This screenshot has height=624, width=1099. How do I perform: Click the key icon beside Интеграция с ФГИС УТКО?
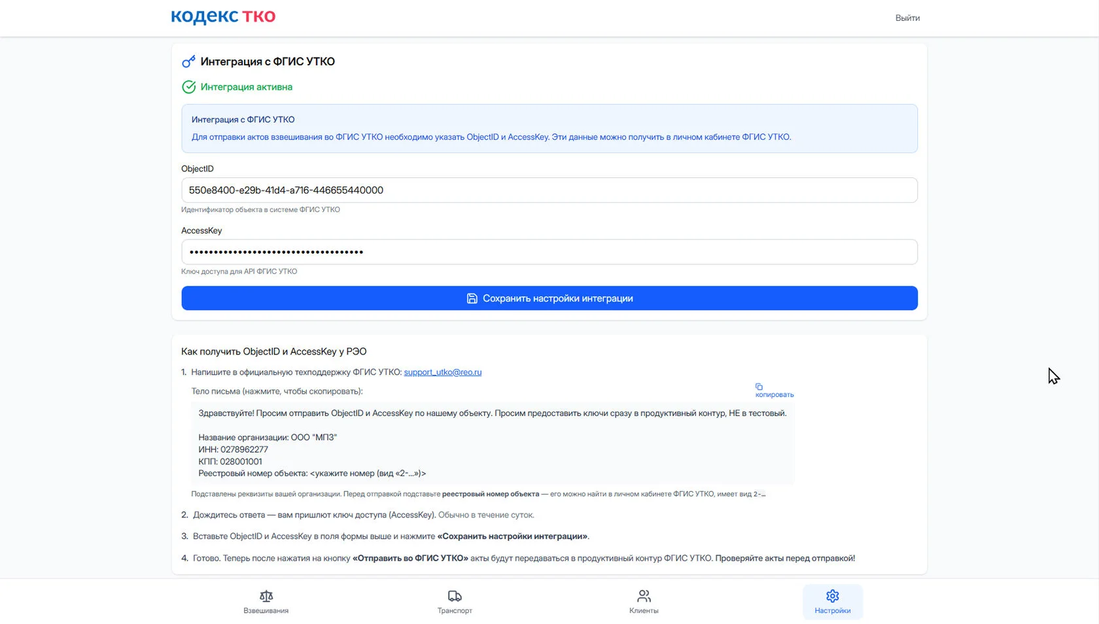188,61
